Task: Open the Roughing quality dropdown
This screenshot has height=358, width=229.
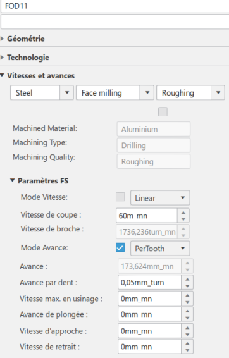Action: [218, 93]
